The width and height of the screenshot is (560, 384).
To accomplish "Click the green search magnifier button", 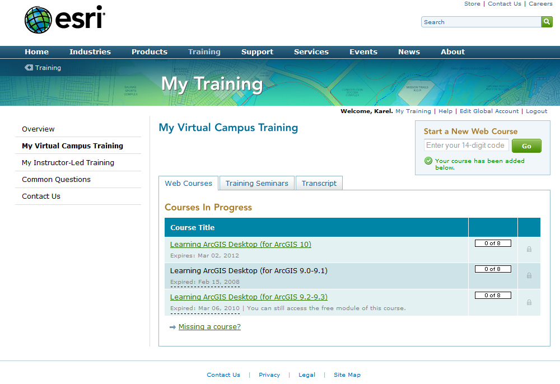I will pos(547,22).
